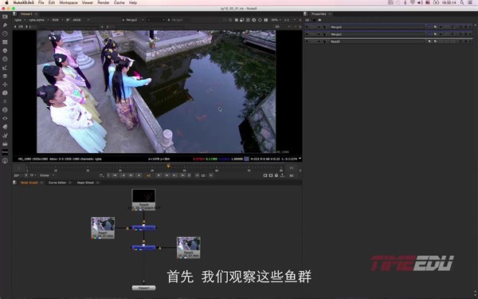Screen dimensions: 478x299
Task: Open the TF time display dropdown
Action: [x=33, y=175]
